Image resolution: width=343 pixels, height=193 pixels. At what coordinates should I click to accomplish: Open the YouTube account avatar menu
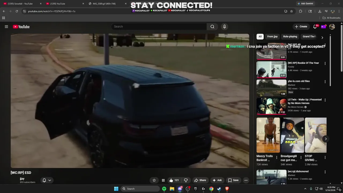pyautogui.click(x=332, y=27)
